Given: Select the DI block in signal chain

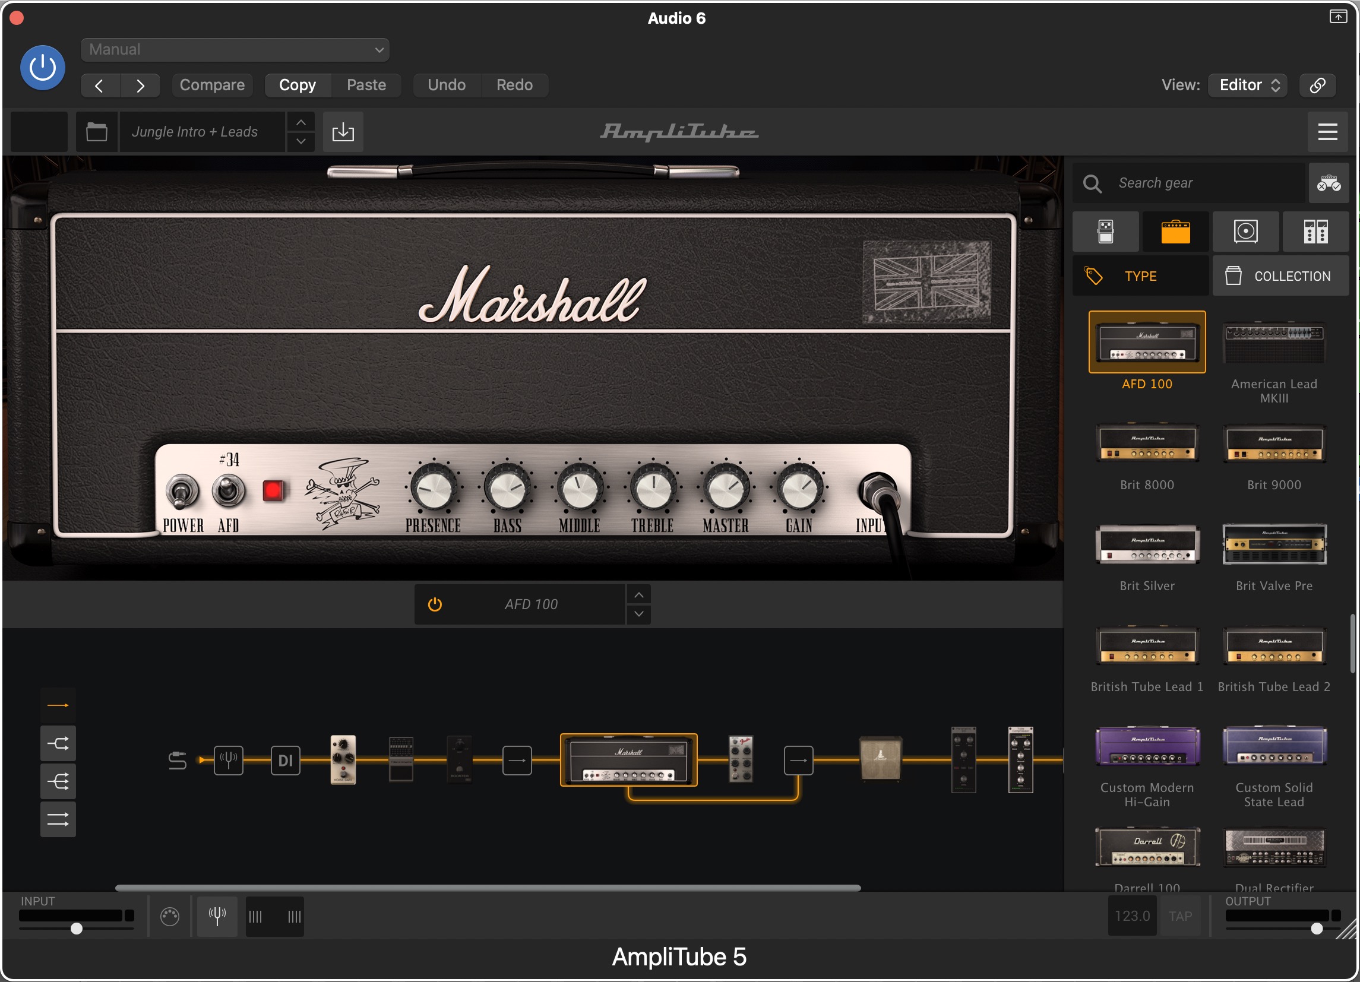Looking at the screenshot, I should pos(286,761).
